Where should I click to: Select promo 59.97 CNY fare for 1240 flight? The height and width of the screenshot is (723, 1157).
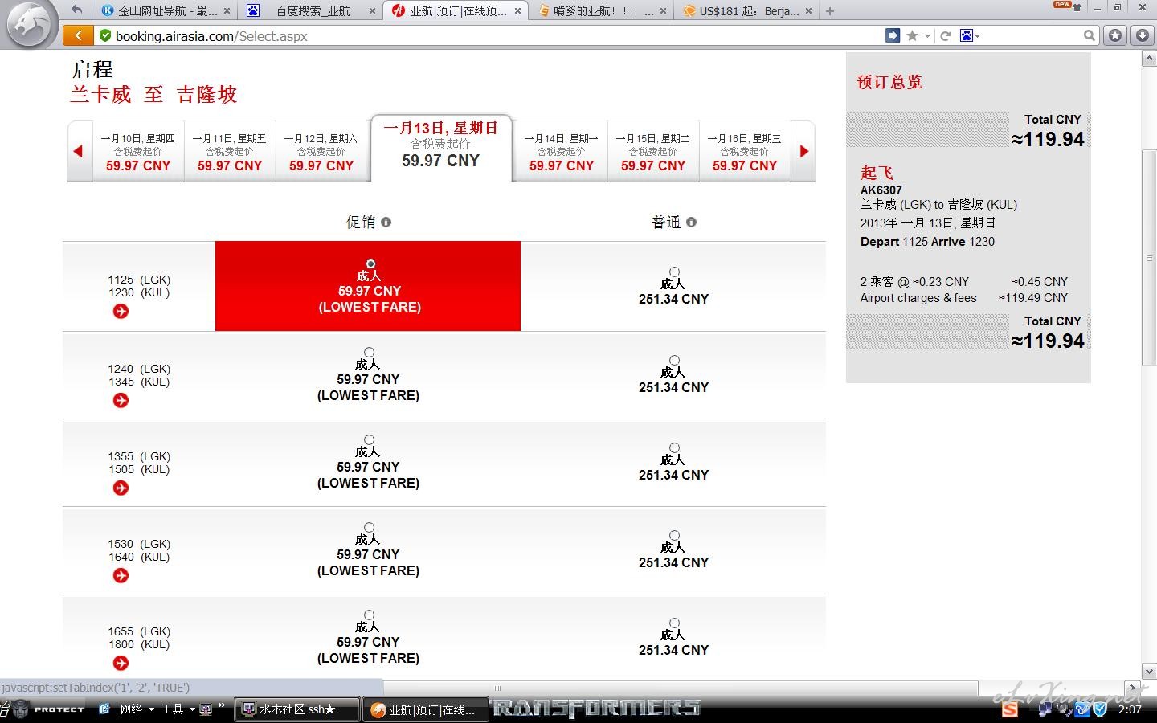pos(369,352)
